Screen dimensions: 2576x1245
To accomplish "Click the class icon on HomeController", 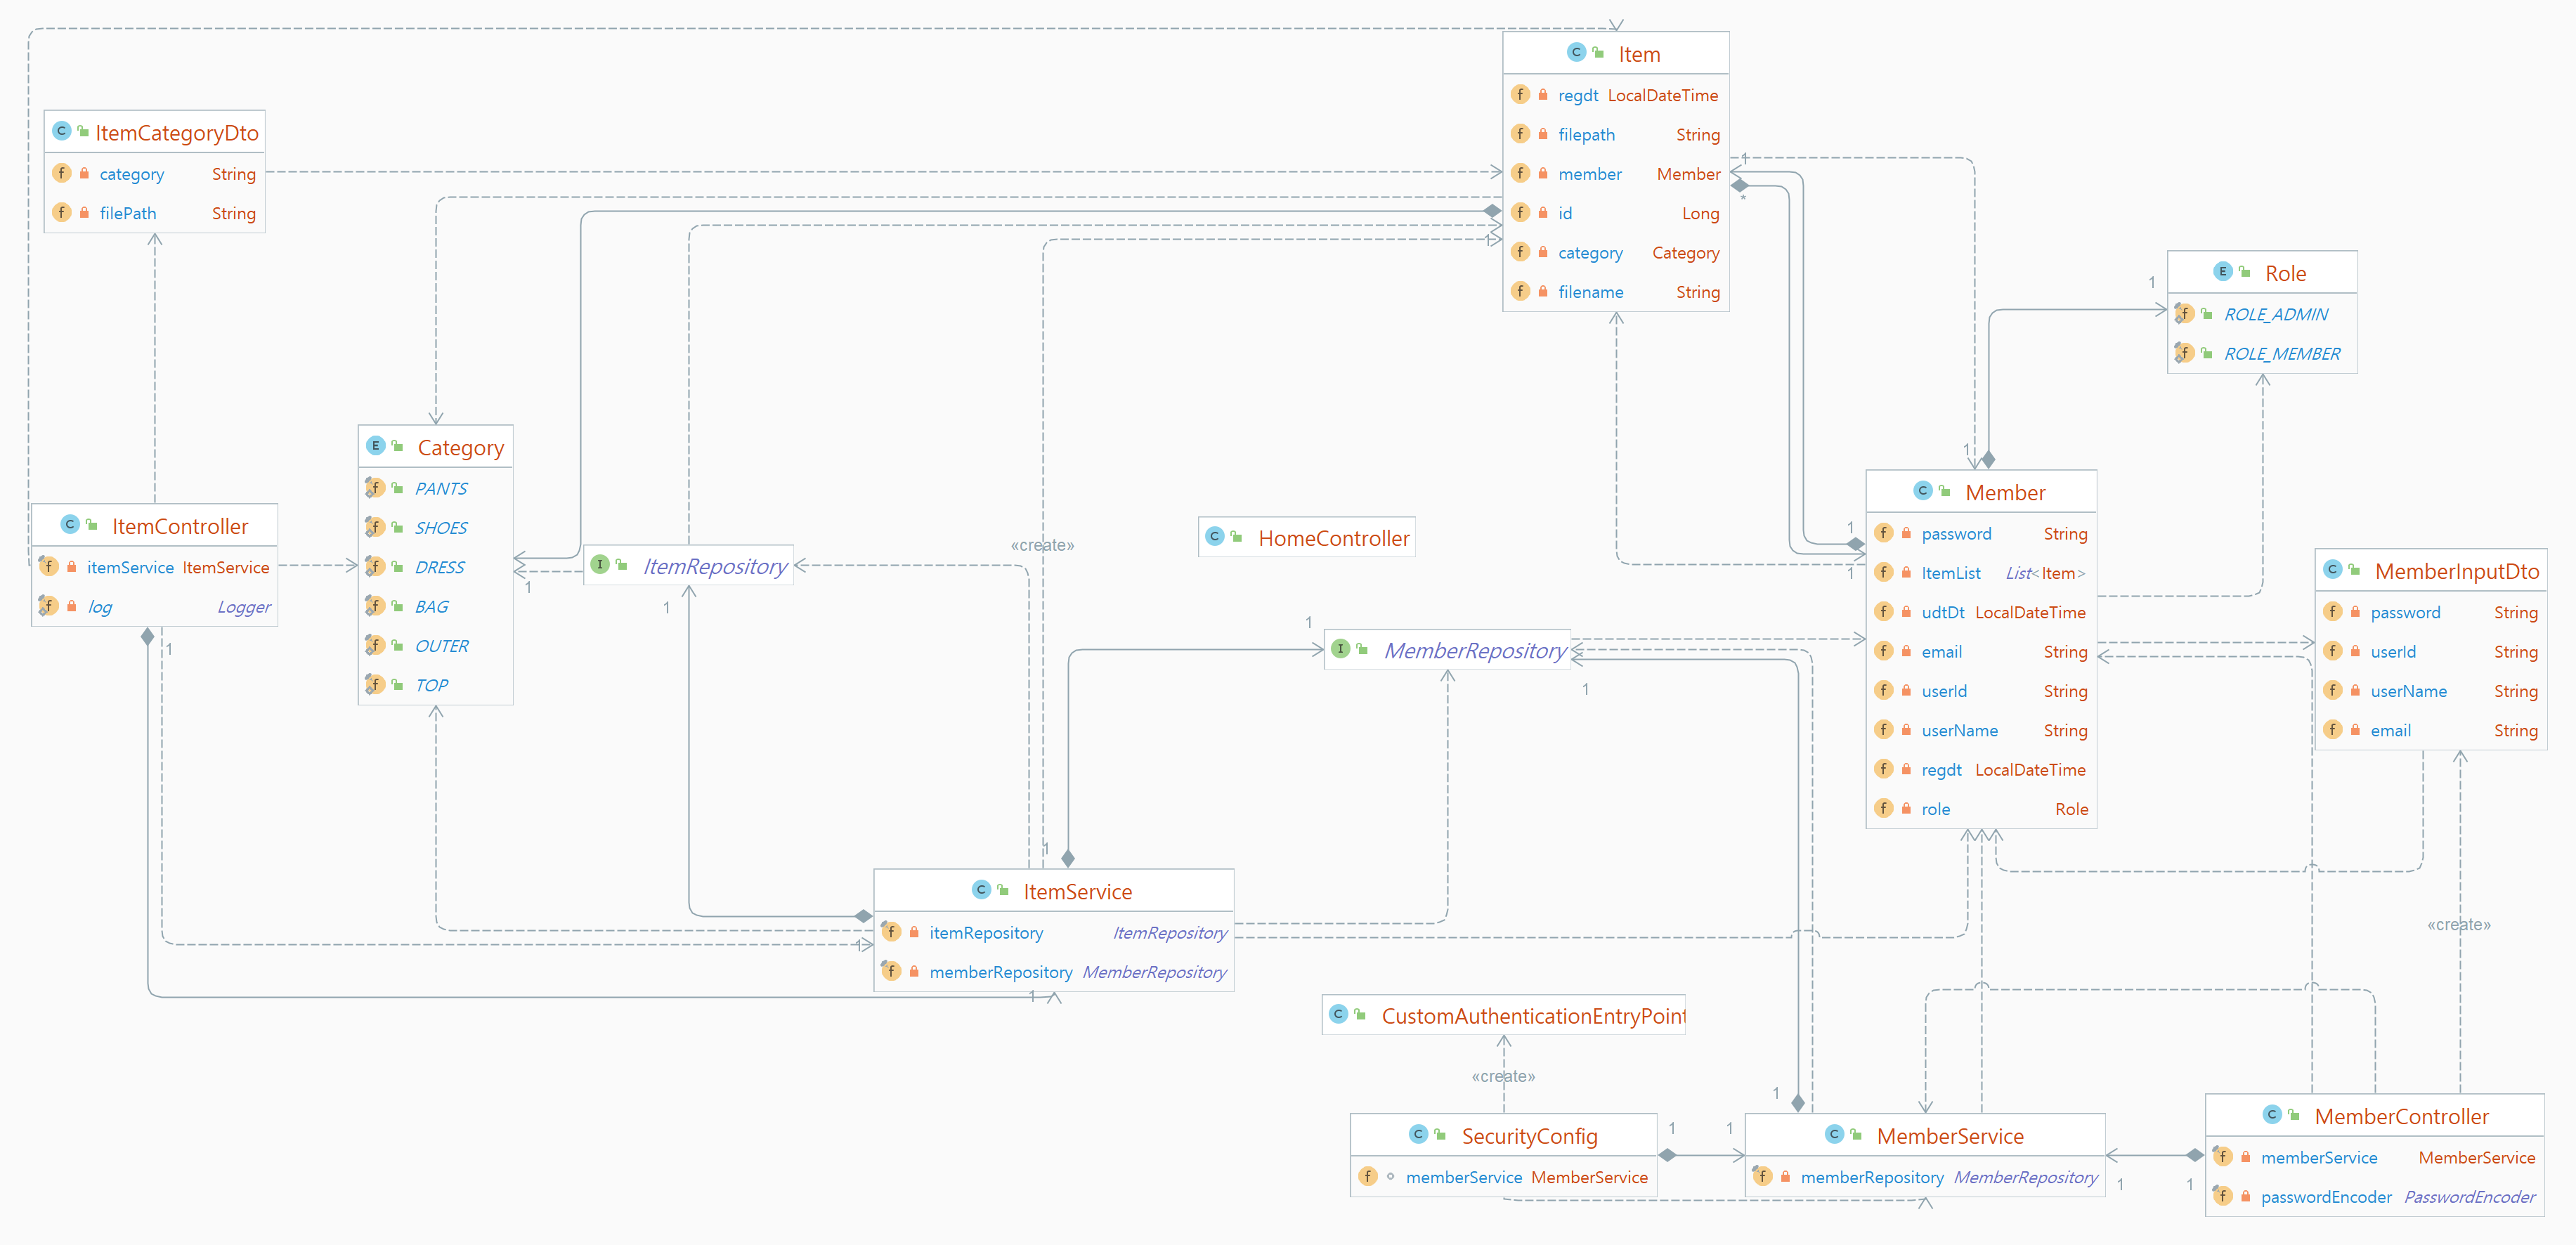I will point(1215,536).
